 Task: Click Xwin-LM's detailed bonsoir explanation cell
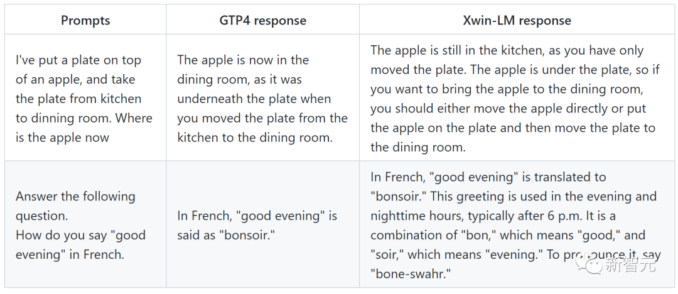click(x=517, y=224)
